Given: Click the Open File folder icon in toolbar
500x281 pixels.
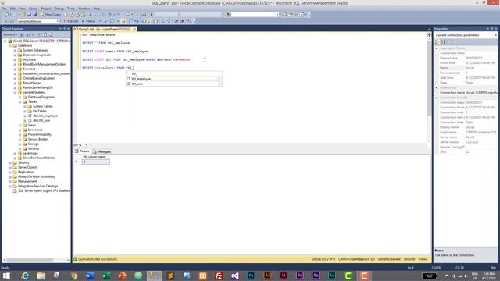Looking at the screenshot, I should tap(23, 15).
